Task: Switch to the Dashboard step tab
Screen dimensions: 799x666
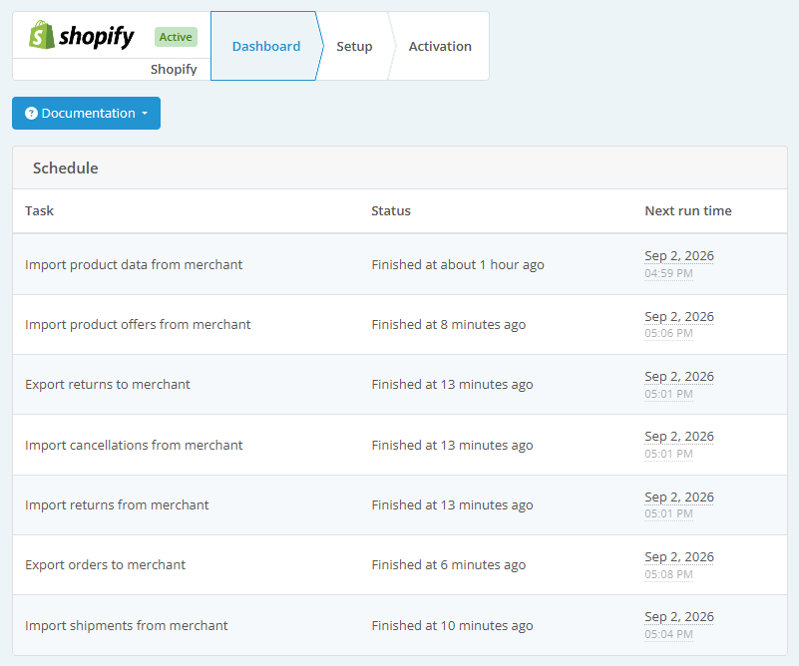Action: 266,46
